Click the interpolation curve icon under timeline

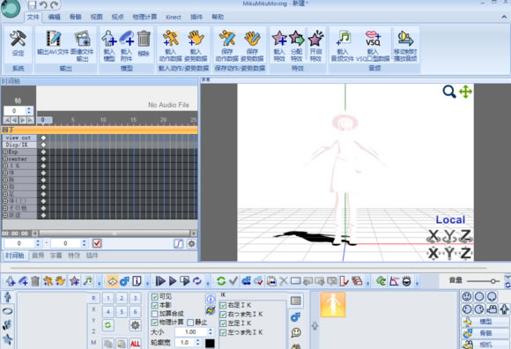pos(179,243)
